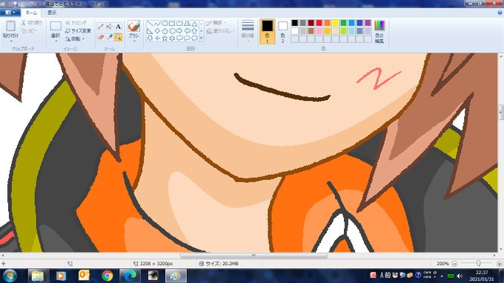Image resolution: width=504 pixels, height=283 pixels.
Task: Pick the pink palette swatch
Action: [319, 31]
